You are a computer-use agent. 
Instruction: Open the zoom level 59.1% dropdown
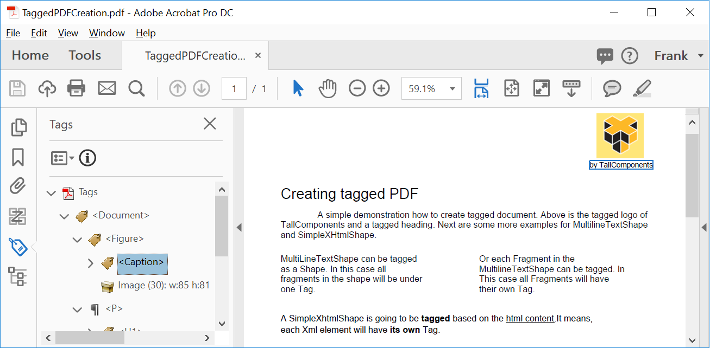[452, 89]
